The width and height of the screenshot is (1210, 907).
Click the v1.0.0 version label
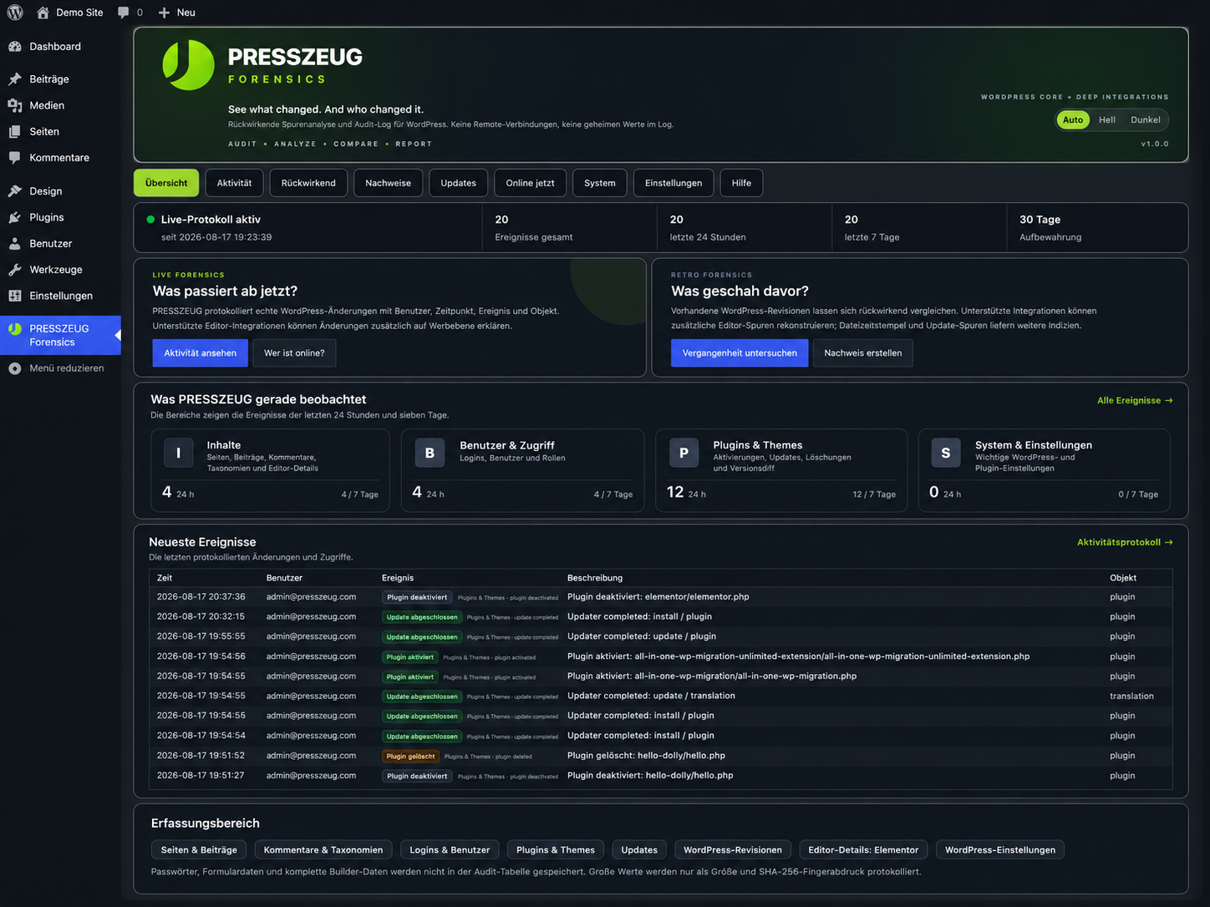pyautogui.click(x=1155, y=144)
